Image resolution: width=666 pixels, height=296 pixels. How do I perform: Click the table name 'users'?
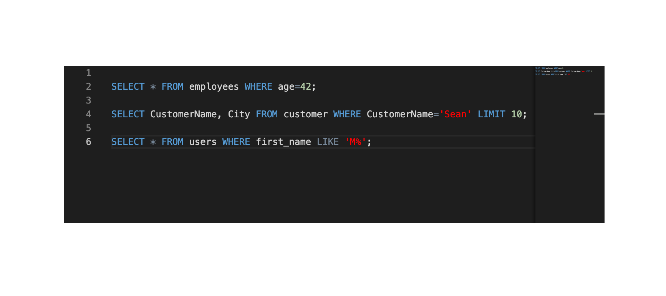click(x=203, y=142)
